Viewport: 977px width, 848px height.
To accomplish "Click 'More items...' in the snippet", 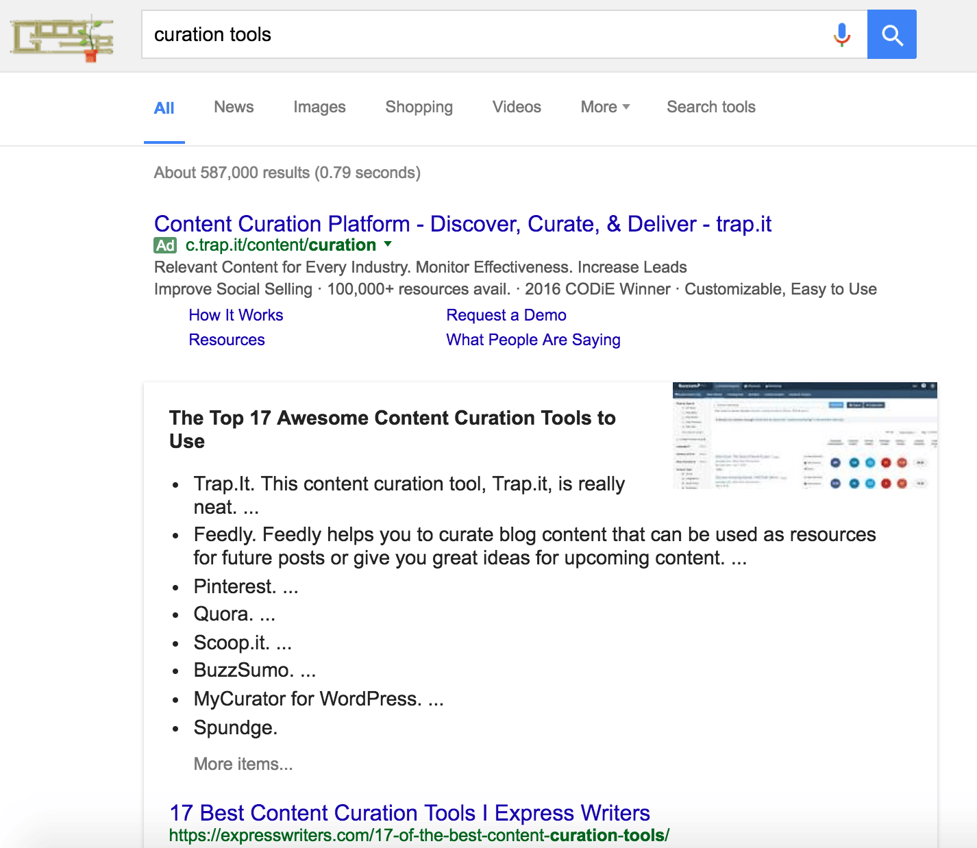I will (x=243, y=764).
